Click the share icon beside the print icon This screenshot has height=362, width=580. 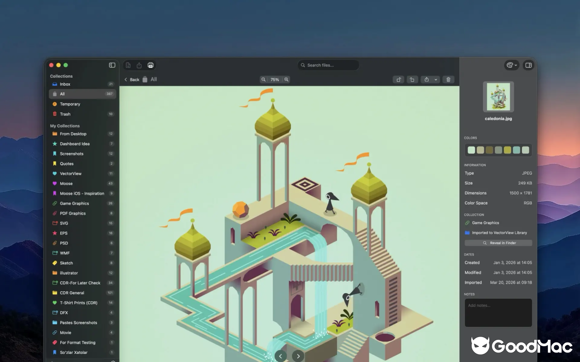[139, 65]
